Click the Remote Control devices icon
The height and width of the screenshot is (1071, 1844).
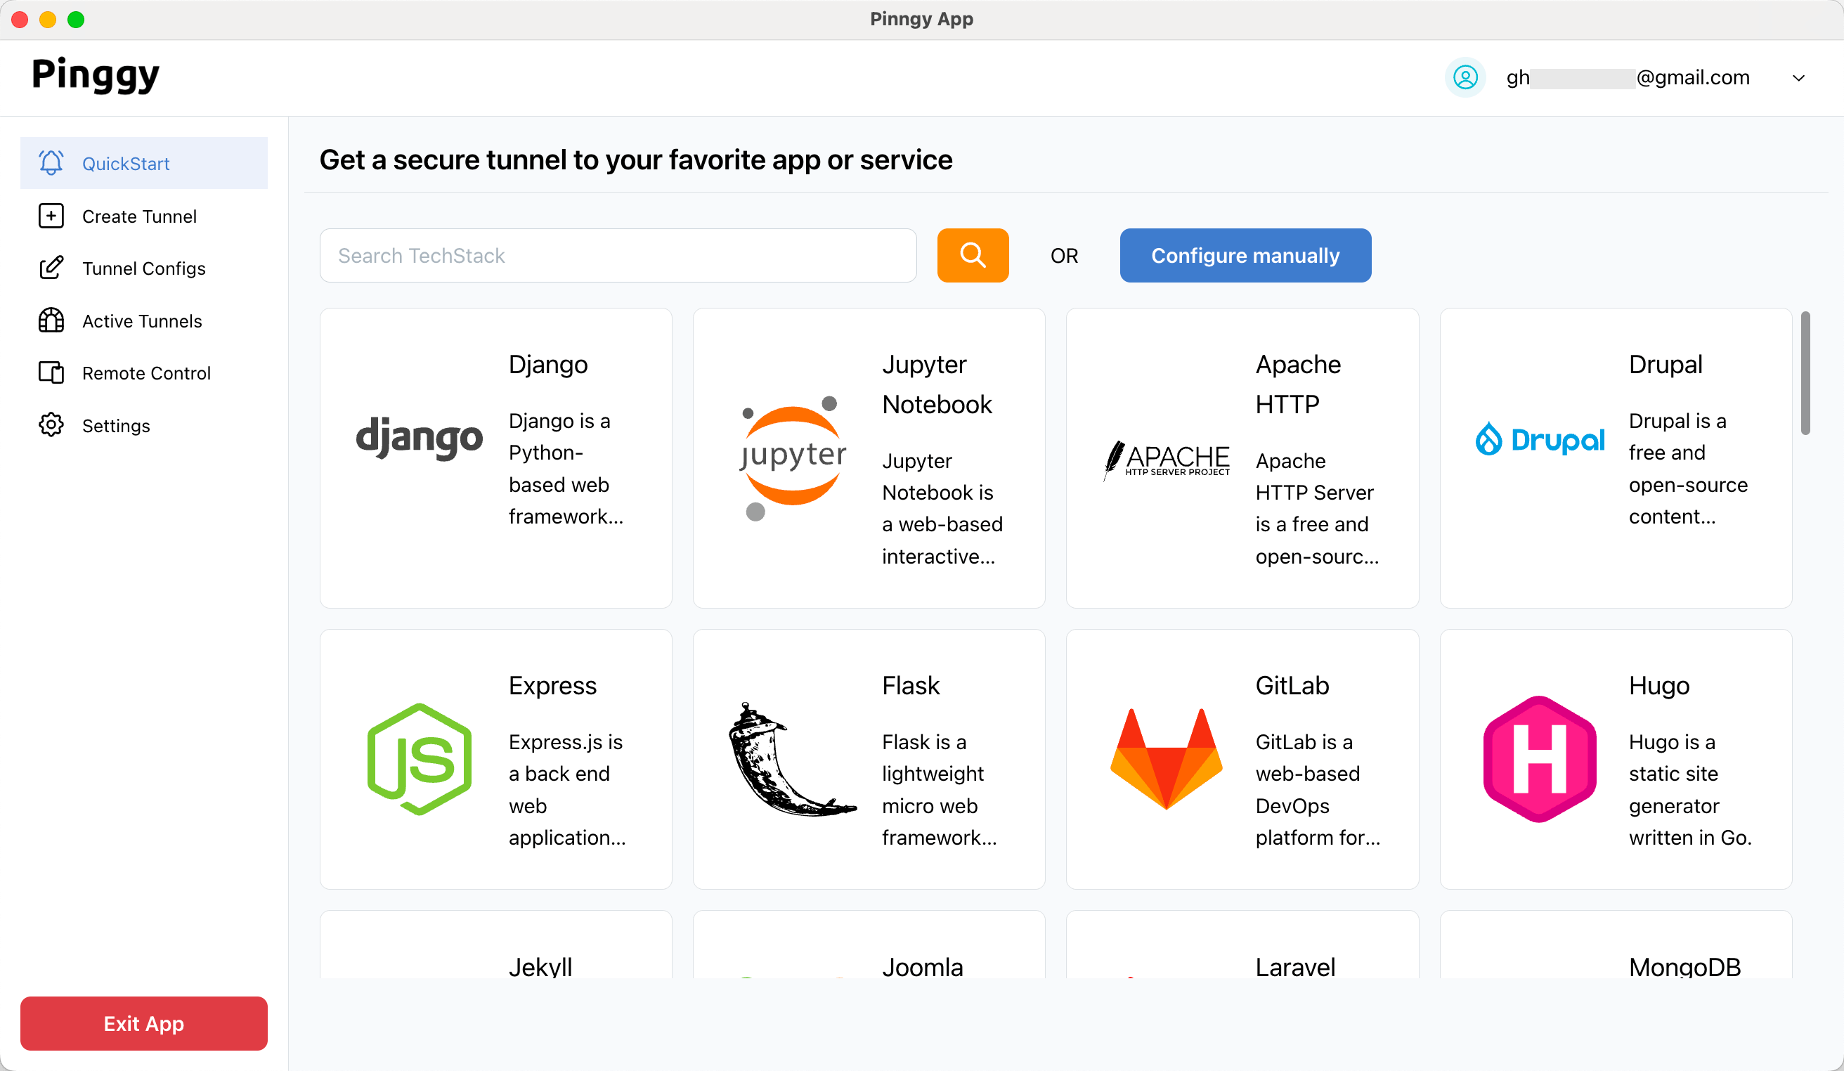[51, 372]
